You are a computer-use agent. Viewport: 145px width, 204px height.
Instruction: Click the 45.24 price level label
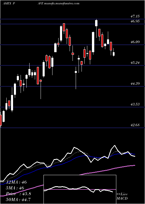click(135, 63)
